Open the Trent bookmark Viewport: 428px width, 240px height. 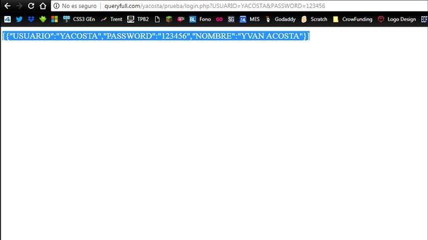(x=112, y=19)
